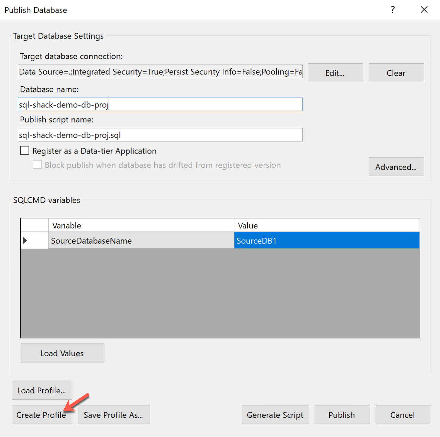The width and height of the screenshot is (440, 437).
Task: Select the SourceDatabaseName variable cell
Action: coord(141,240)
